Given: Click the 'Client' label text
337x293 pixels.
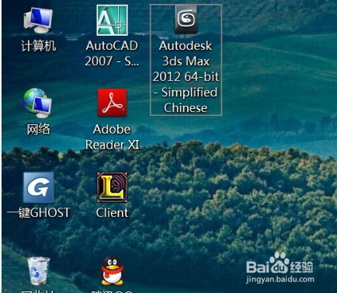Looking at the screenshot, I should [x=112, y=213].
